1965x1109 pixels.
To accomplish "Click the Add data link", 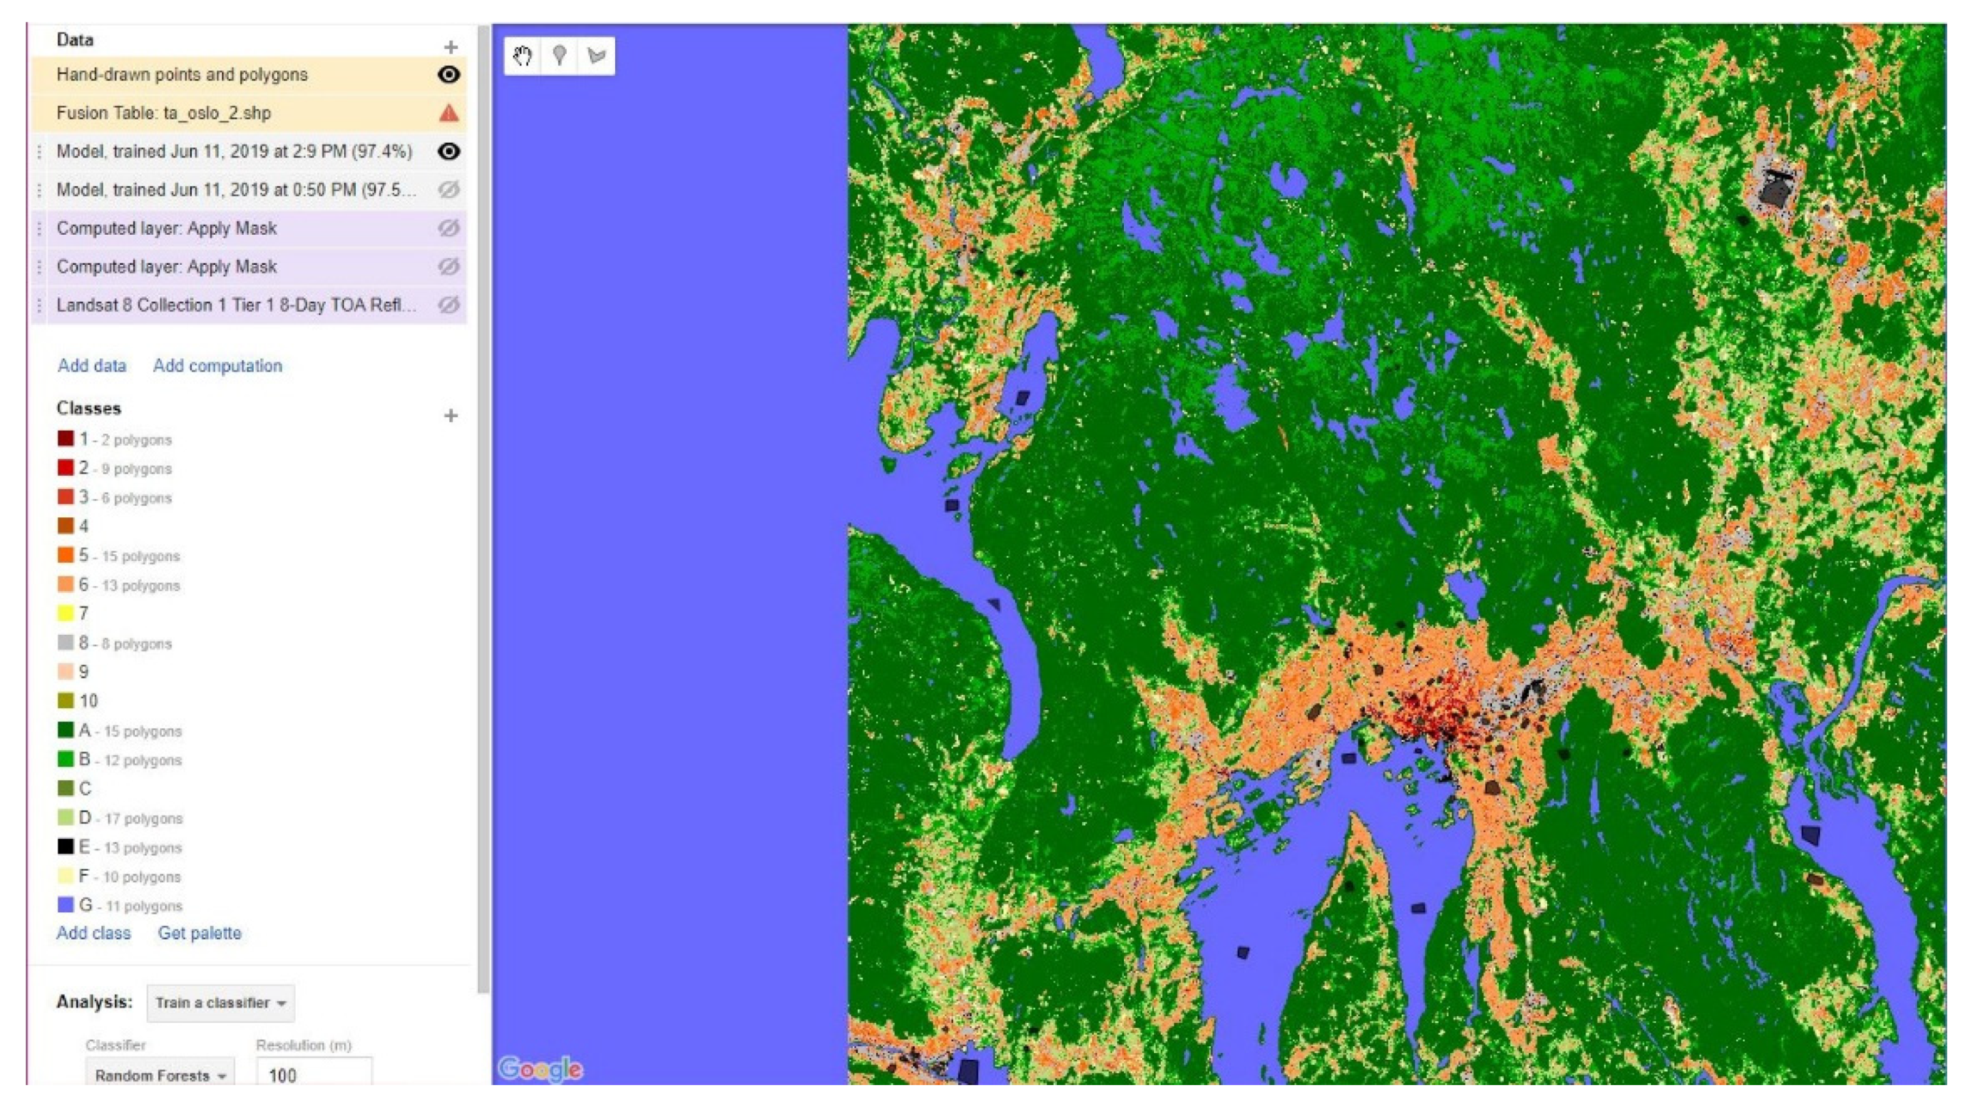I will pos(91,366).
